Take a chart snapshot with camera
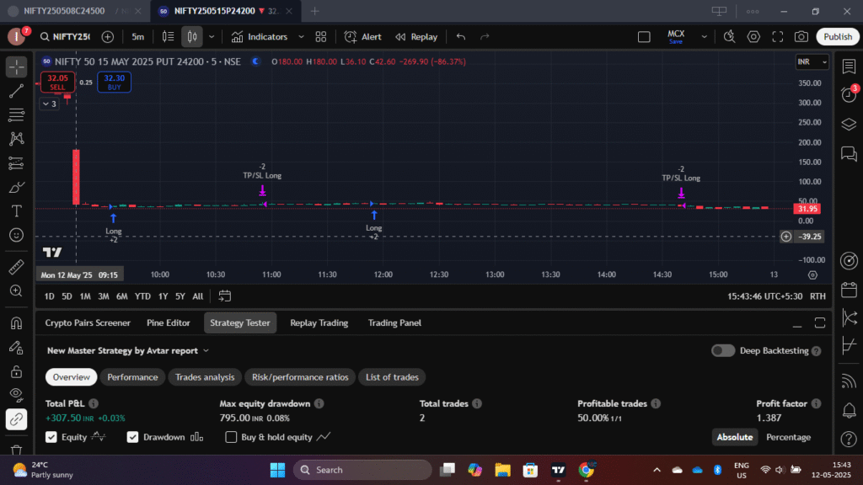The width and height of the screenshot is (863, 485). pyautogui.click(x=801, y=37)
